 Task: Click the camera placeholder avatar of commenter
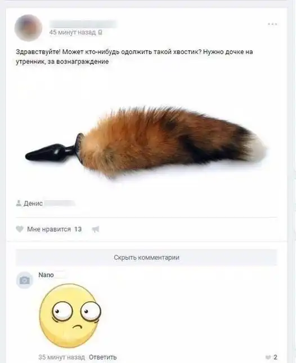pos(25,280)
